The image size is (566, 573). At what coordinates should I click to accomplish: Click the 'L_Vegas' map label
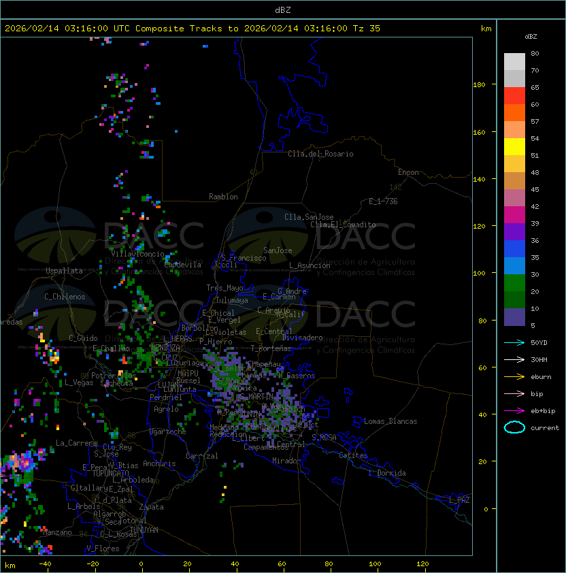point(79,382)
